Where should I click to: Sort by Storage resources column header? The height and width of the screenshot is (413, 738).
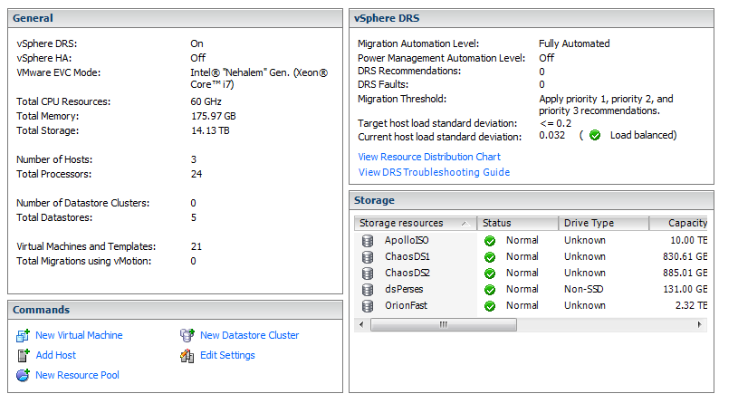point(415,223)
